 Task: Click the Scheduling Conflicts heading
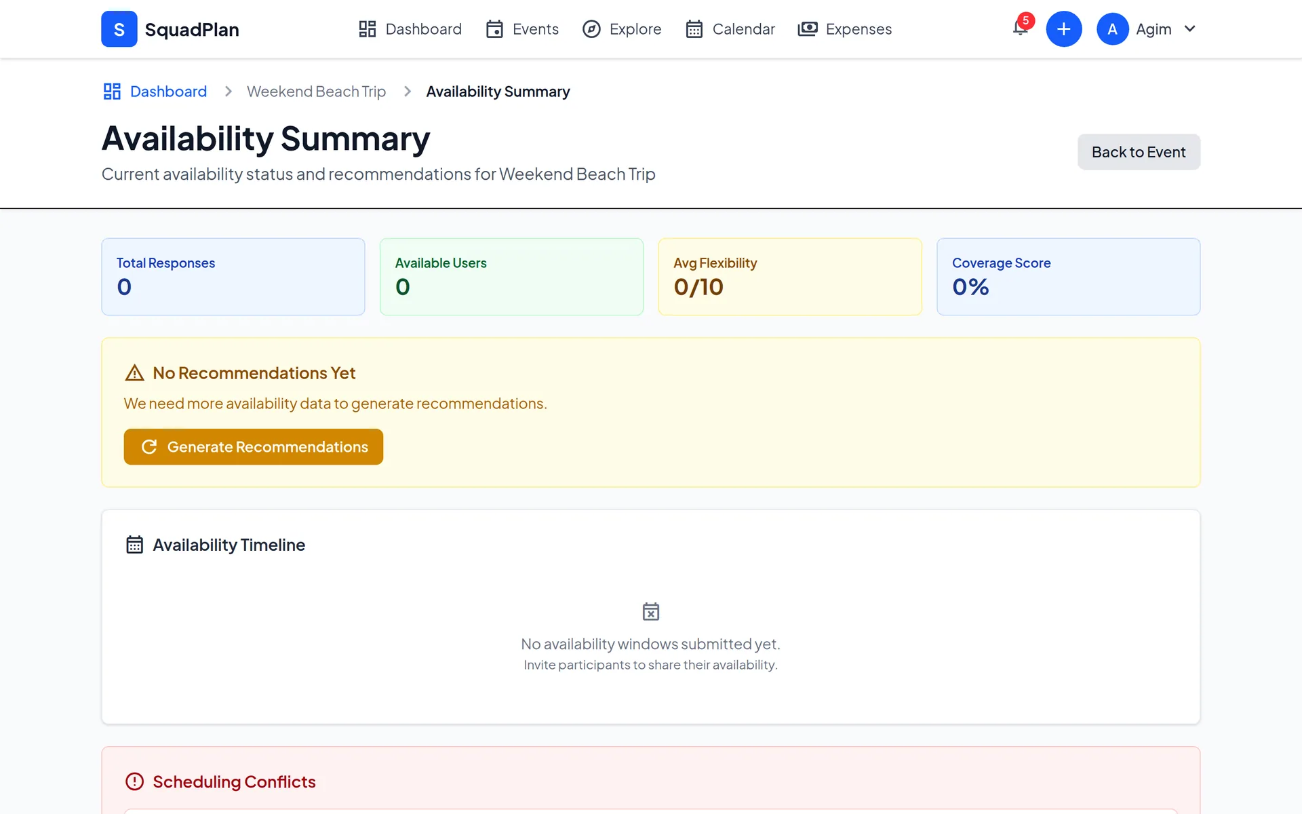[x=234, y=781]
